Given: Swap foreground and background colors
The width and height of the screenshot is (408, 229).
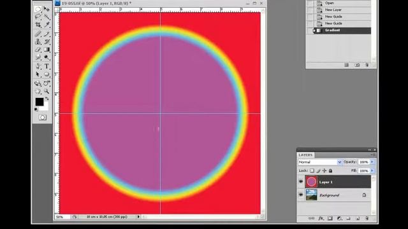Looking at the screenshot, I should coord(47,99).
